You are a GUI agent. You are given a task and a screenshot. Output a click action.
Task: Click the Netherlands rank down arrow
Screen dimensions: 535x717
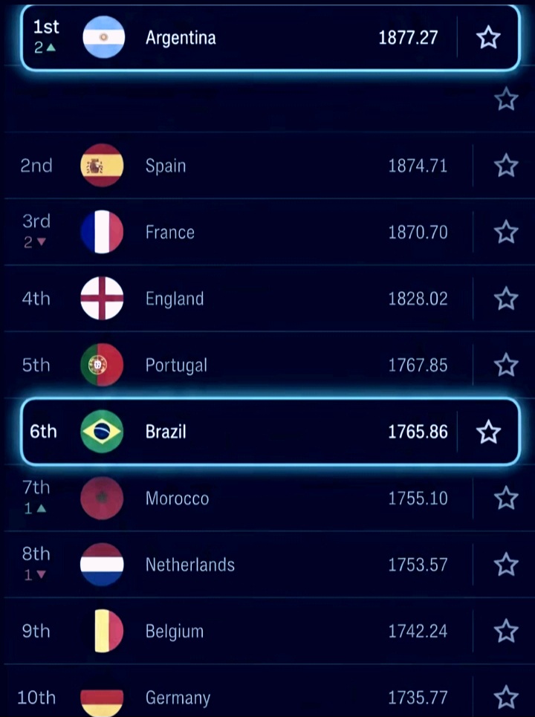[41, 574]
